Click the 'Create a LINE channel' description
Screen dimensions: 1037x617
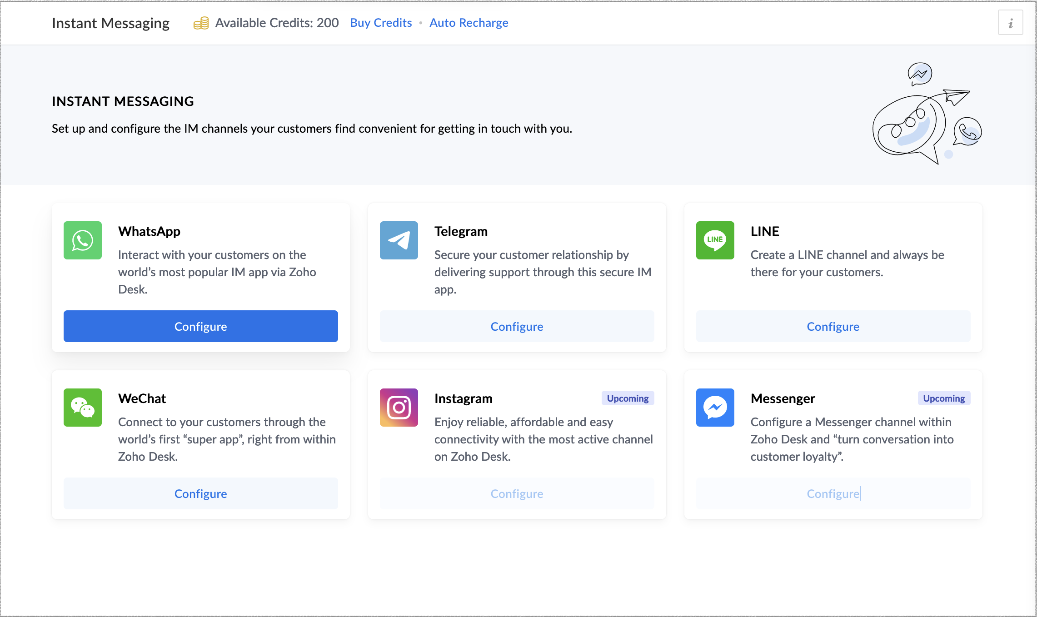[x=848, y=264]
